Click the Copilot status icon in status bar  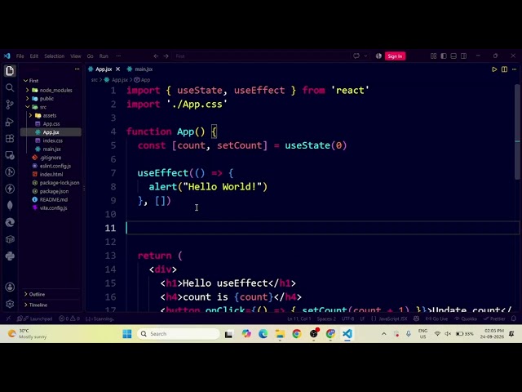(416, 318)
